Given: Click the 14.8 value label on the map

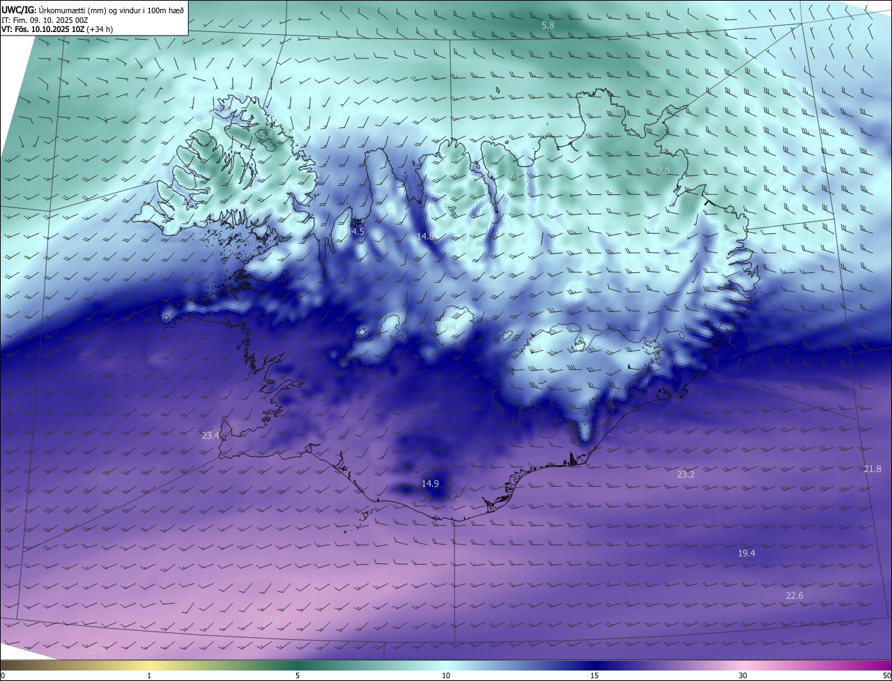Looking at the screenshot, I should (426, 237).
